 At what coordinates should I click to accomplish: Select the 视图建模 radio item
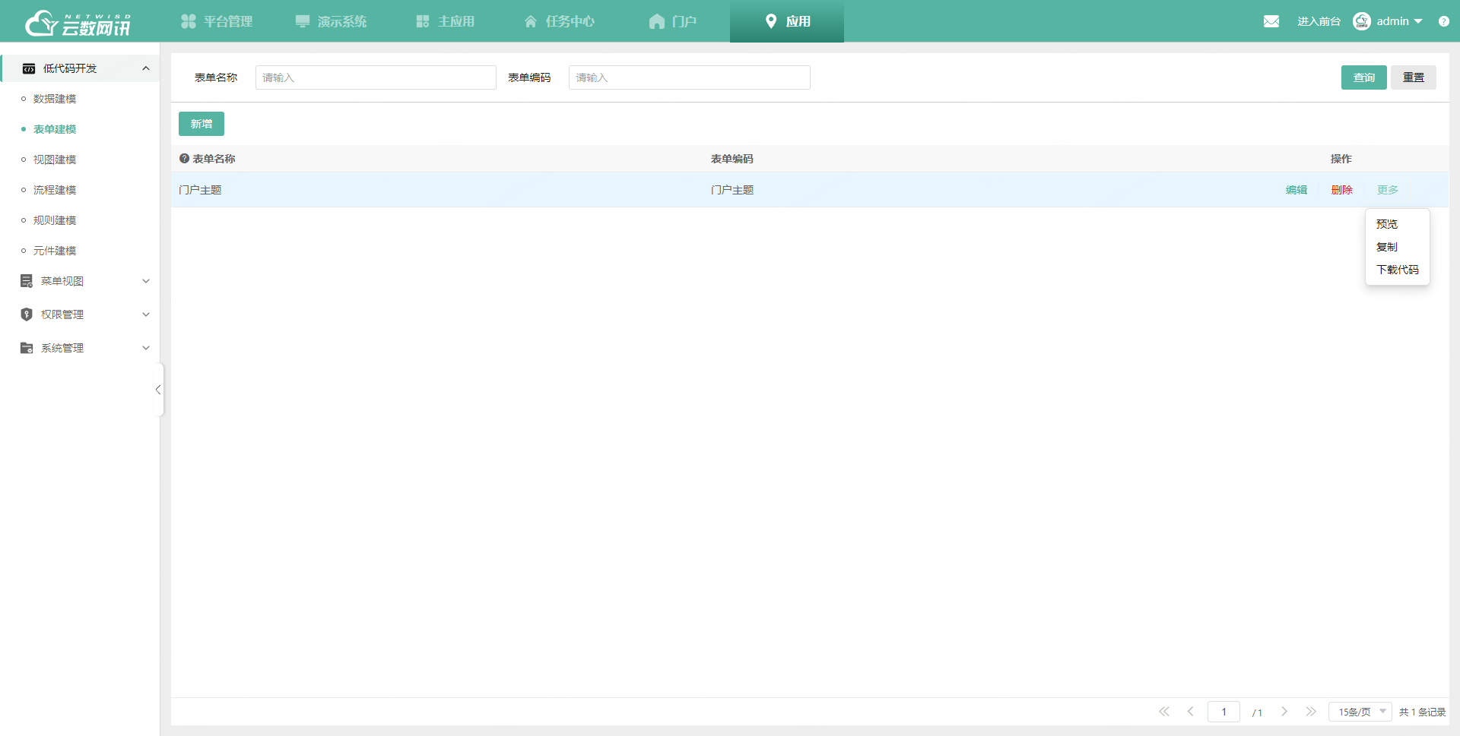point(54,159)
